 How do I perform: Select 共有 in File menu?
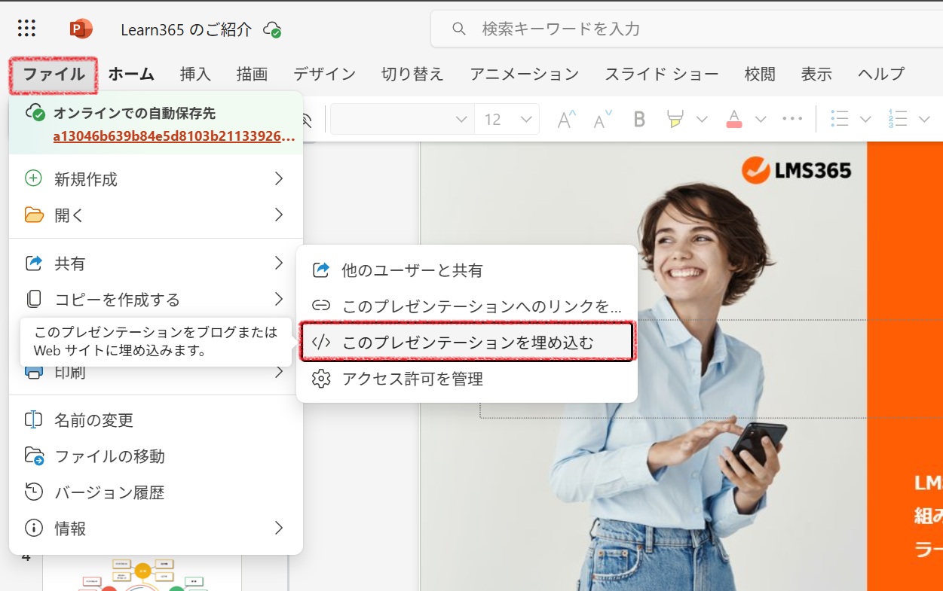156,264
